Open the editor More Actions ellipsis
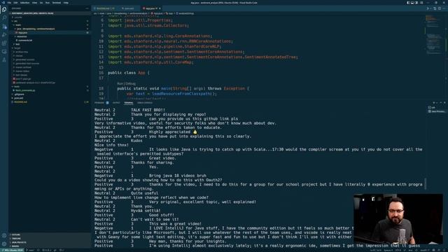 [x=444, y=8]
